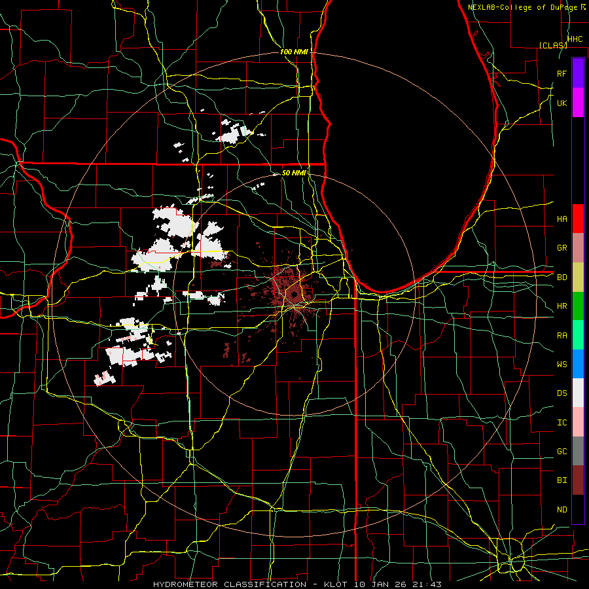
Task: Click the HHC product code label
Action: point(575,39)
